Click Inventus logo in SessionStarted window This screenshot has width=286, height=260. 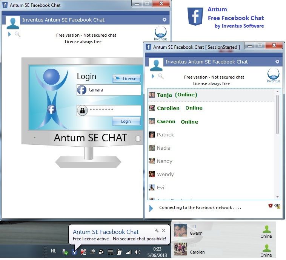point(273,76)
